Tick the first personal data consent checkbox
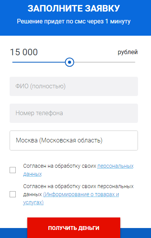This screenshot has width=151, height=238. coord(13,170)
